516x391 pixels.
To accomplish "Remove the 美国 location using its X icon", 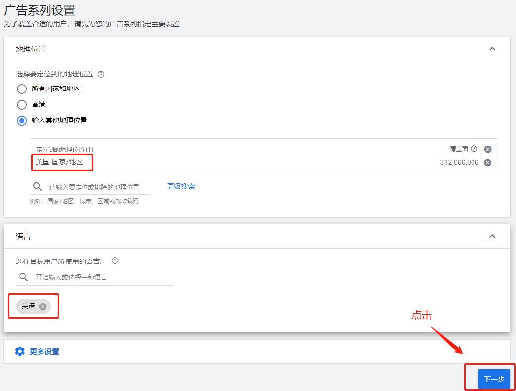I will pyautogui.click(x=487, y=162).
